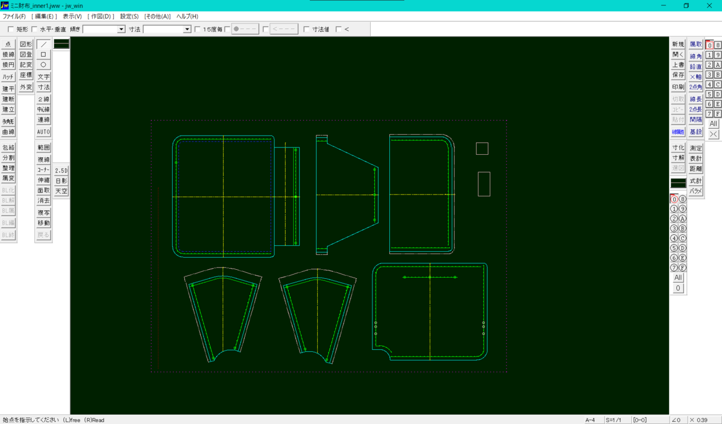Choose the 日影 shadow tool
The height and width of the screenshot is (424, 722).
coord(61,181)
